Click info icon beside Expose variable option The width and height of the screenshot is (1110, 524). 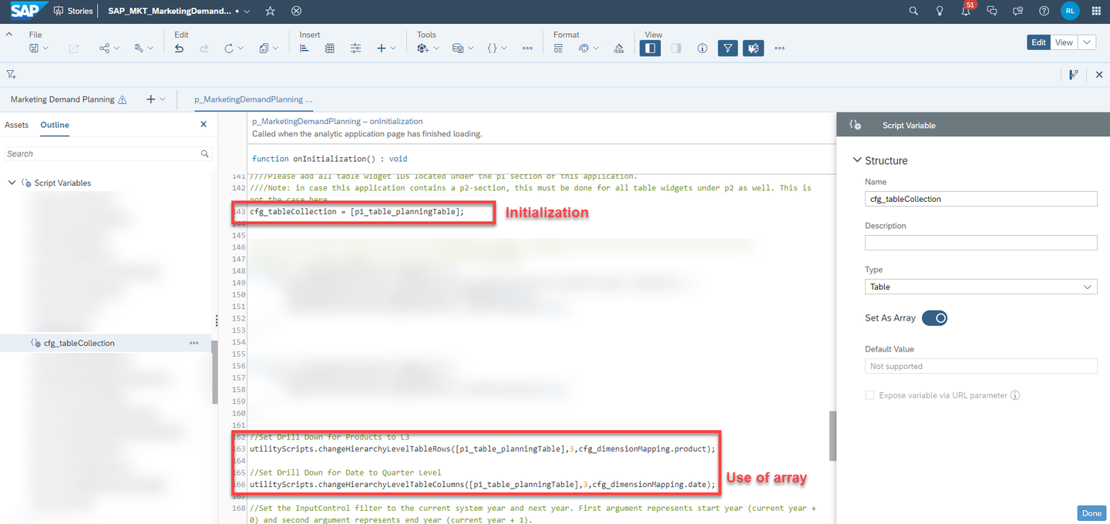point(1015,395)
